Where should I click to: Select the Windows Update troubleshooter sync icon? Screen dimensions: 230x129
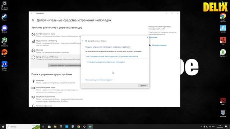pyautogui.click(x=33, y=57)
